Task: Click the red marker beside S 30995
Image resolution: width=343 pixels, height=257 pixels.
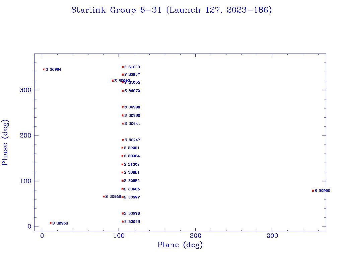Action: click(x=313, y=191)
